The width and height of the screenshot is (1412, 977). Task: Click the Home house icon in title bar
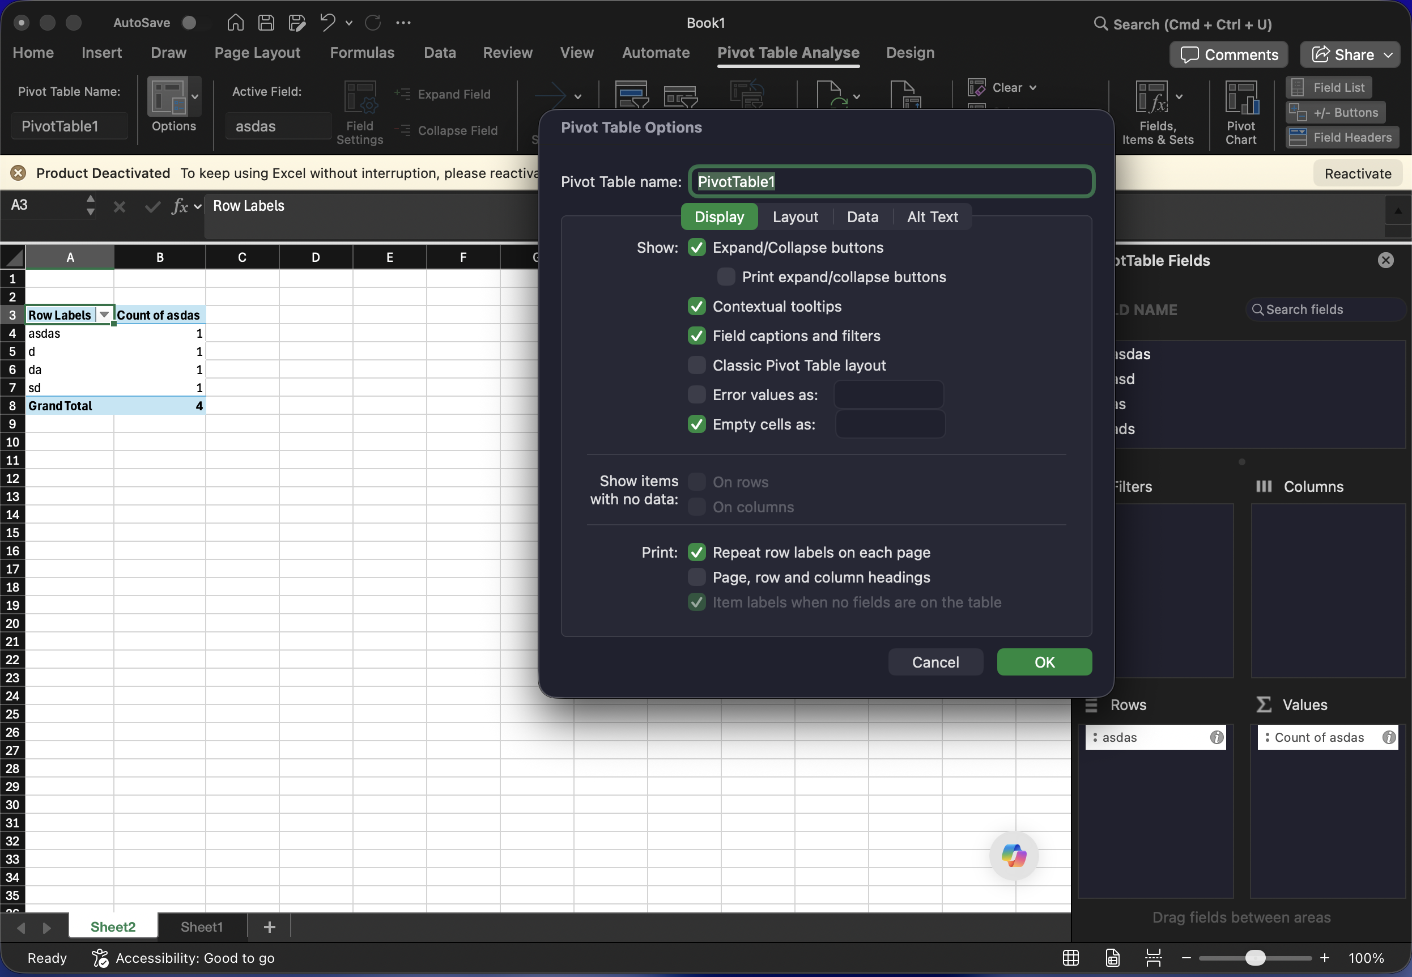click(235, 23)
